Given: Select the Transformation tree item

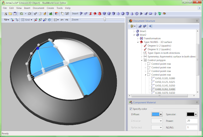Looking at the screenshot, I should 152,38.
